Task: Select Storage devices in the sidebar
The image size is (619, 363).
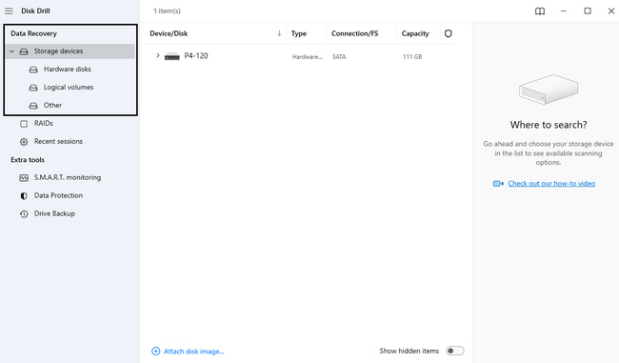Action: click(70, 51)
